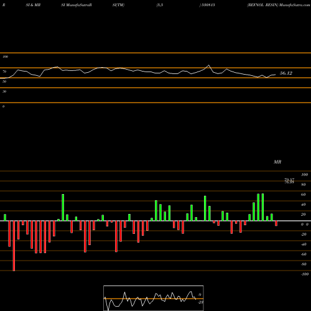Click the MR axis label 40
311x311 pixels.
tap(304, 205)
